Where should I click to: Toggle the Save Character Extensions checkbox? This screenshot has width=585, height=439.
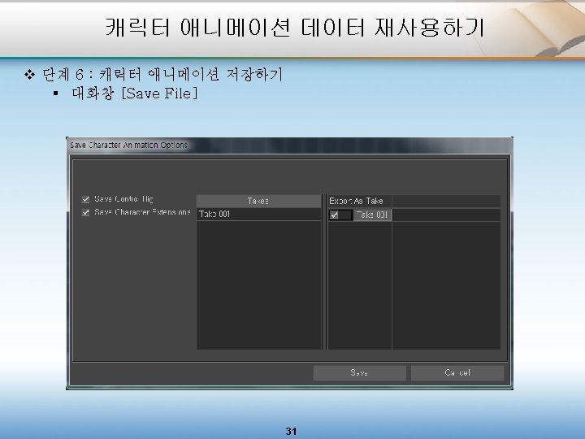86,212
